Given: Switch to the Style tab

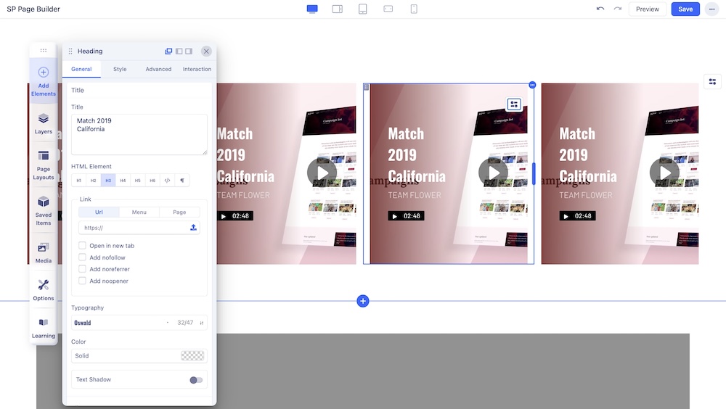Looking at the screenshot, I should [x=120, y=69].
